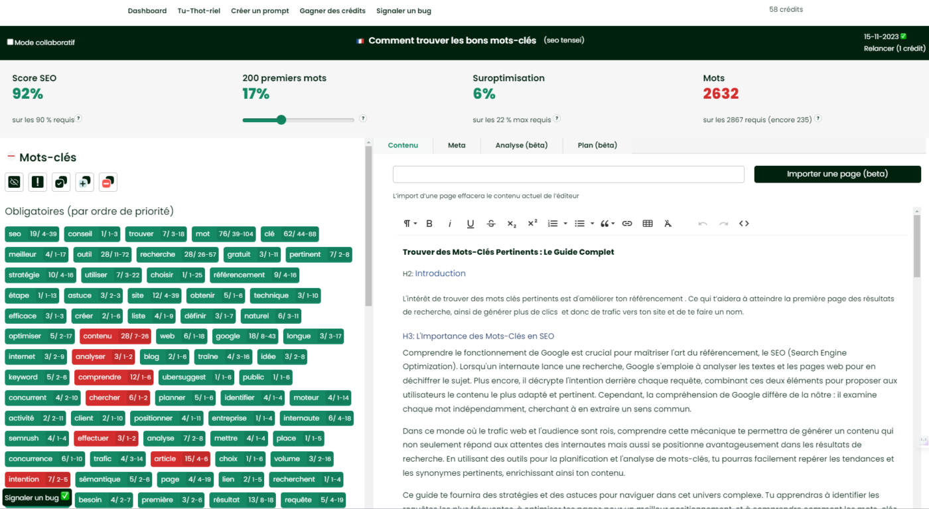Insert a numbered list
929x509 pixels.
553,224
